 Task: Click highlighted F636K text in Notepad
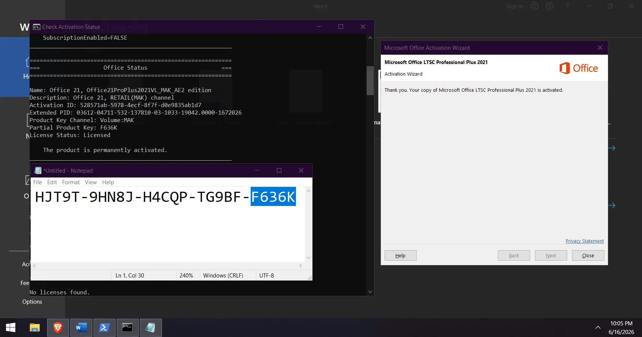coord(273,197)
